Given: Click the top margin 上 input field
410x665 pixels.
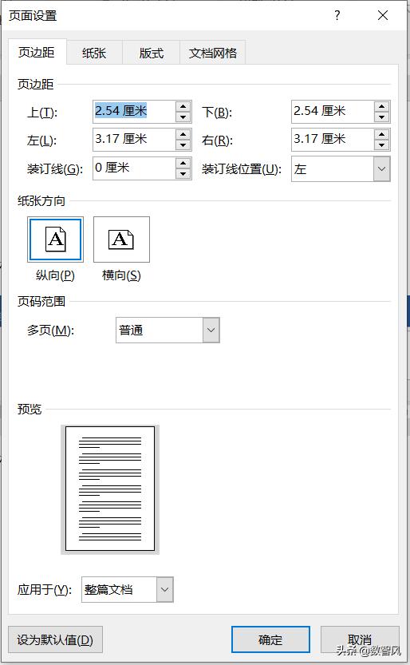Looking at the screenshot, I should [134, 112].
